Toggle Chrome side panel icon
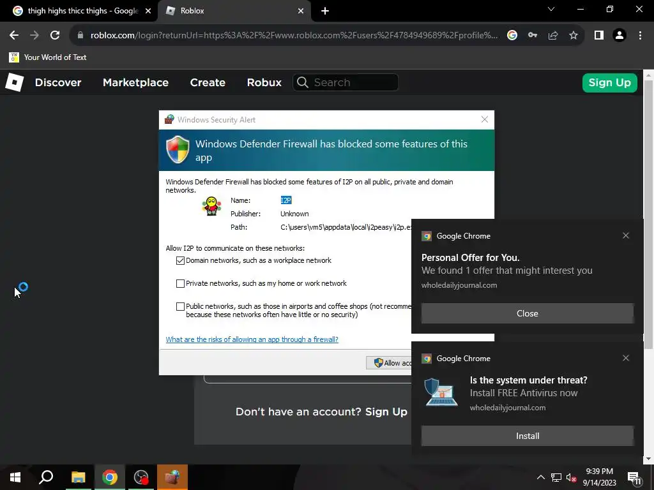This screenshot has width=654, height=490. (599, 36)
